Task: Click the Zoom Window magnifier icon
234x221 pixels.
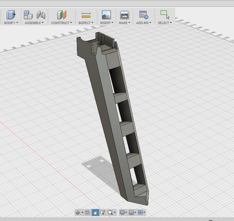Action: (x=110, y=212)
